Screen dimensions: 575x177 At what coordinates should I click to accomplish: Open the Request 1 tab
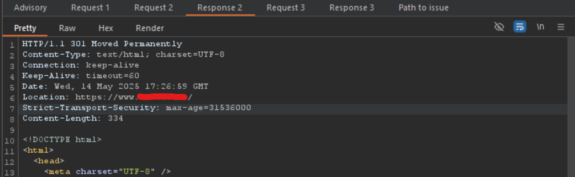[90, 8]
